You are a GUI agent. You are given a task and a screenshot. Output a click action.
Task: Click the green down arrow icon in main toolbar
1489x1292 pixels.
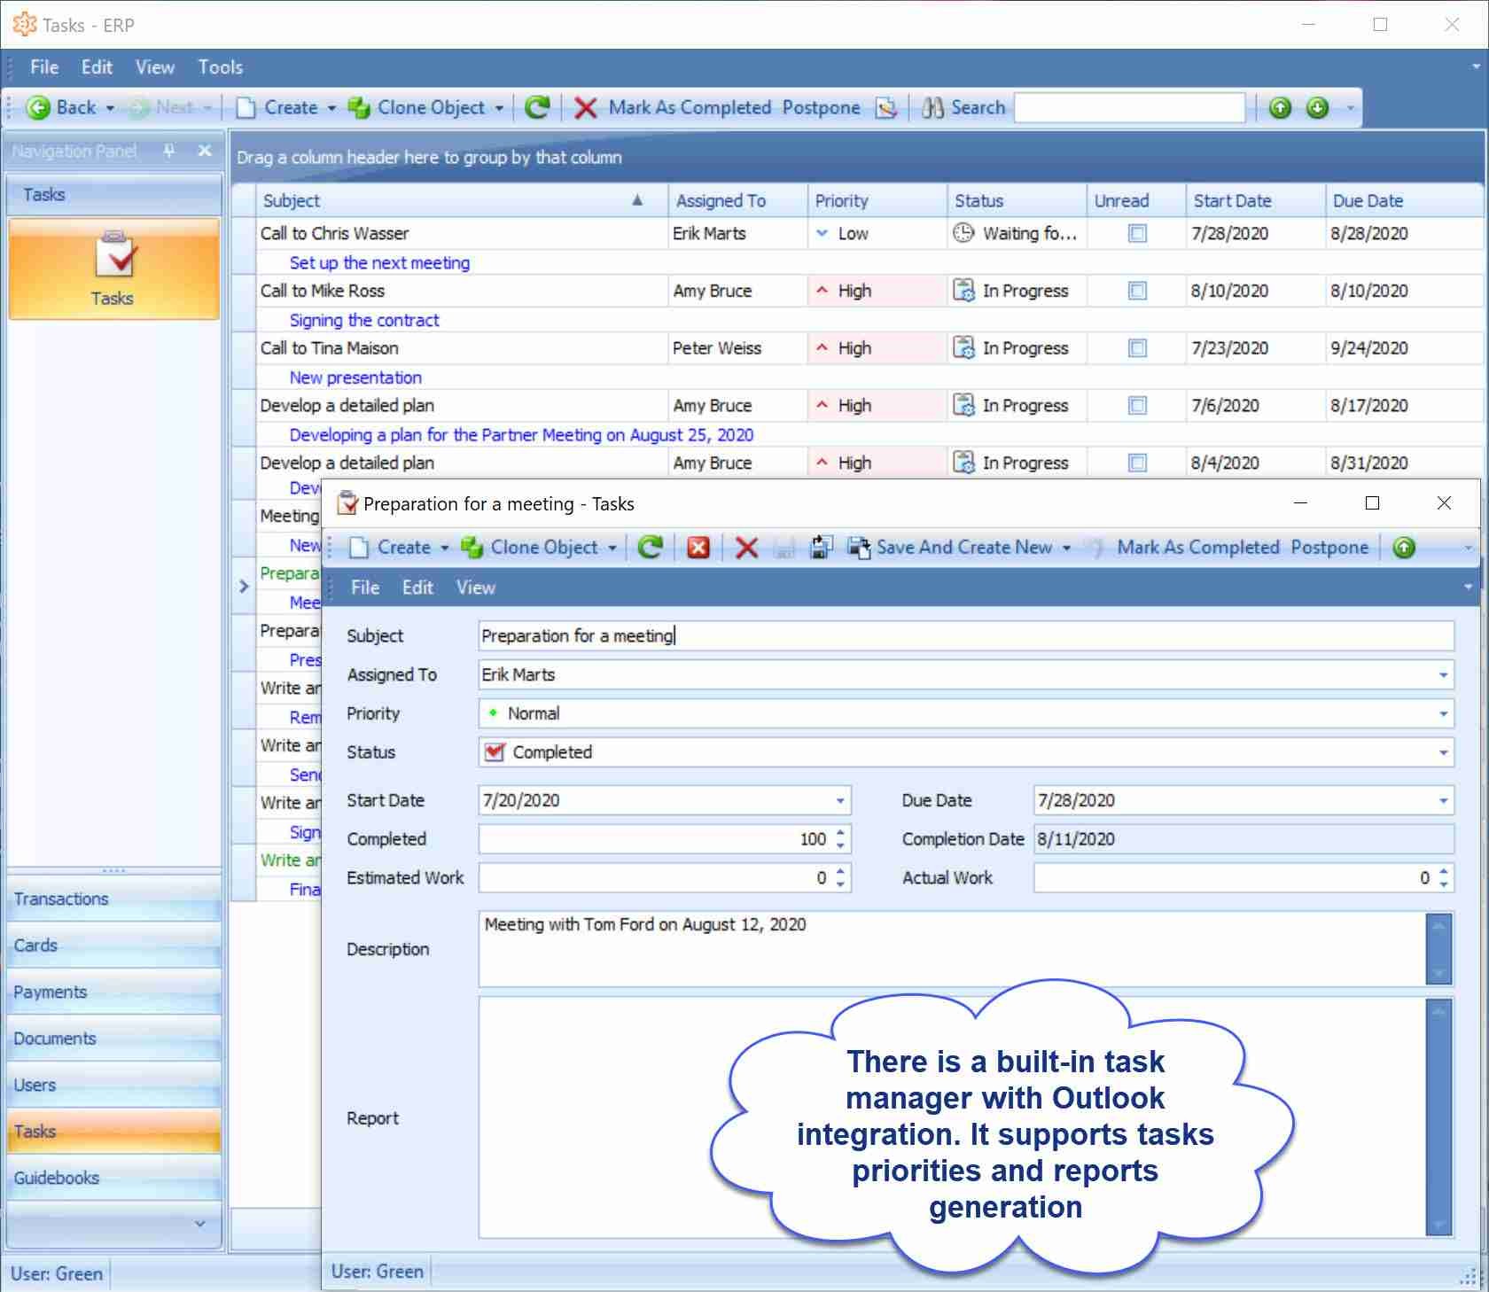(1318, 108)
